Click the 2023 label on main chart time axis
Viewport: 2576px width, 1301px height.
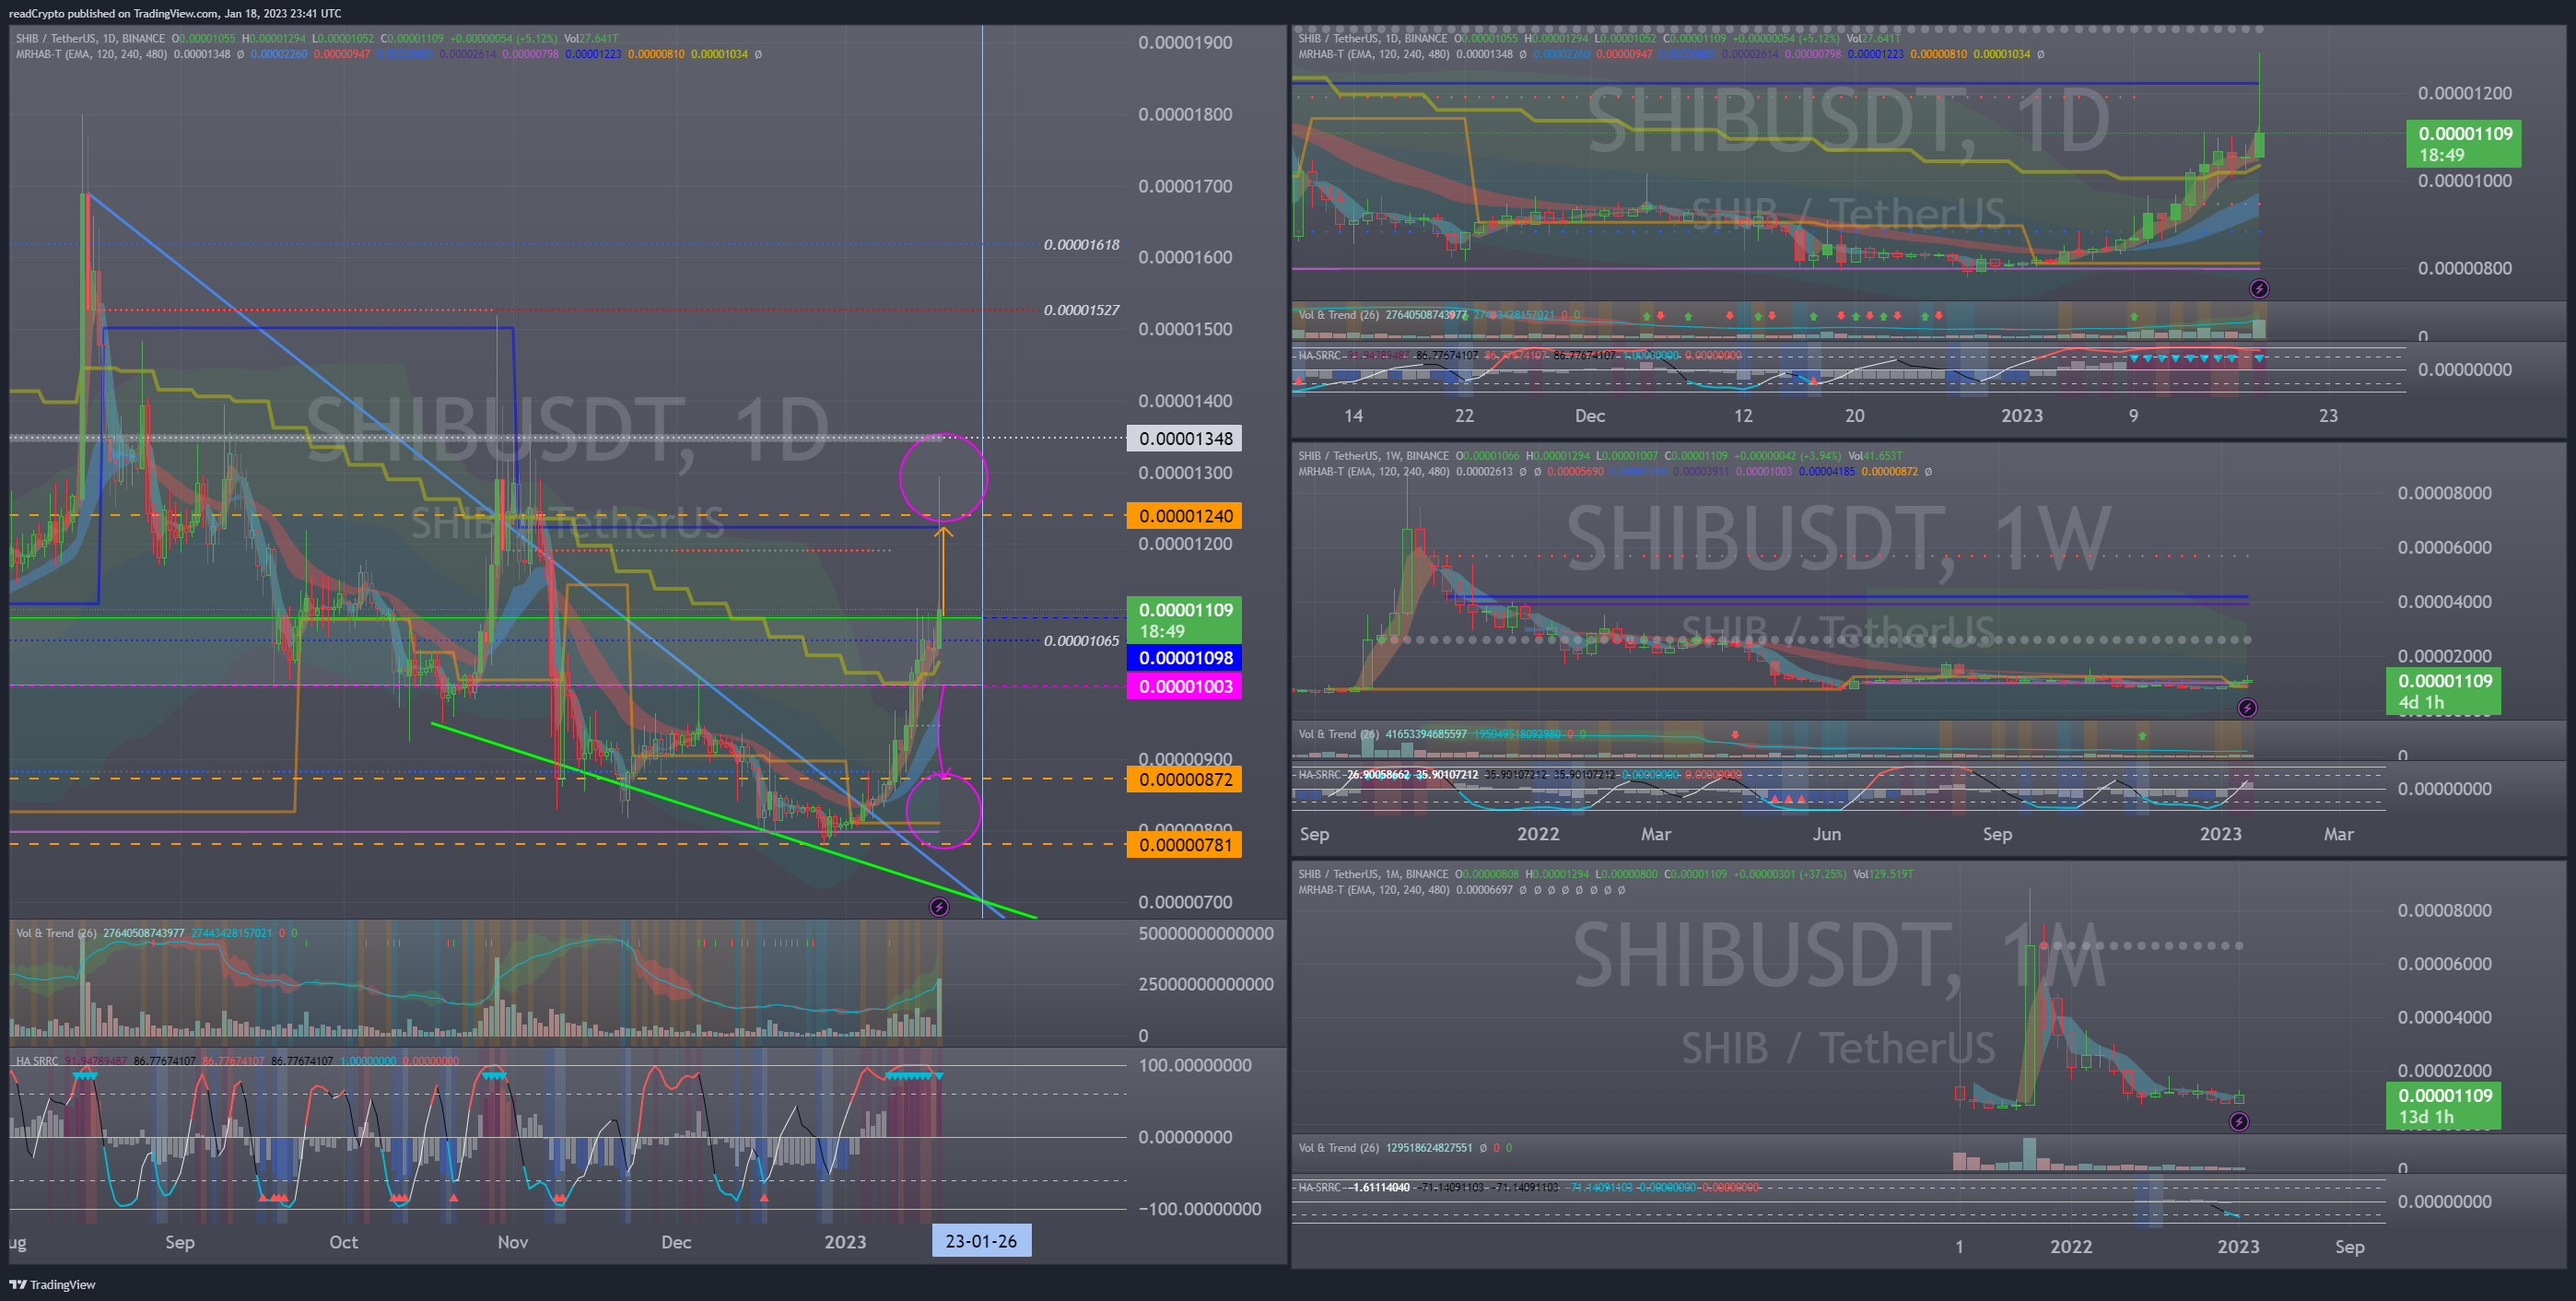[844, 1242]
